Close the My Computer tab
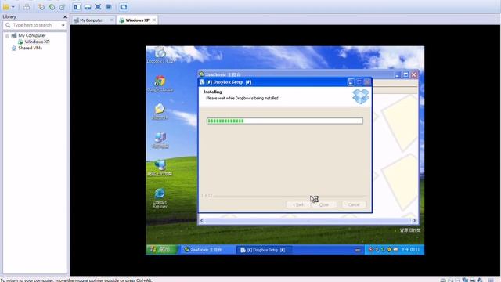The image size is (501, 282). pyautogui.click(x=111, y=20)
